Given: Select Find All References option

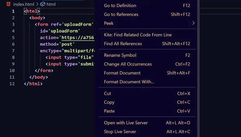Looking at the screenshot, I should (123, 44).
